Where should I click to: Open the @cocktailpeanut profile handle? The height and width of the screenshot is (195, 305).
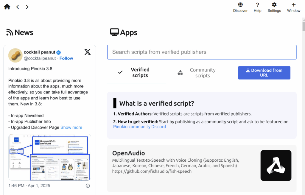click(x=40, y=58)
